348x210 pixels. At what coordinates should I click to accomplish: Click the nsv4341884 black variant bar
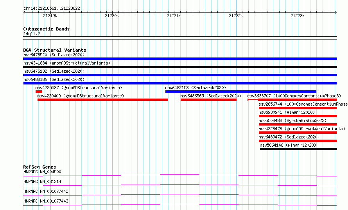click(180, 67)
